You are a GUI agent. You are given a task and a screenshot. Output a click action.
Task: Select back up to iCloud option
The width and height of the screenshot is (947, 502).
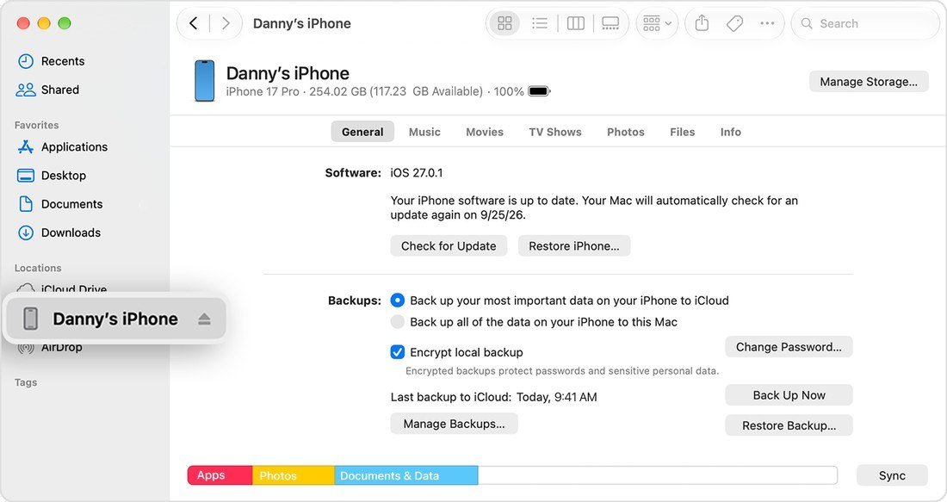[x=398, y=301]
